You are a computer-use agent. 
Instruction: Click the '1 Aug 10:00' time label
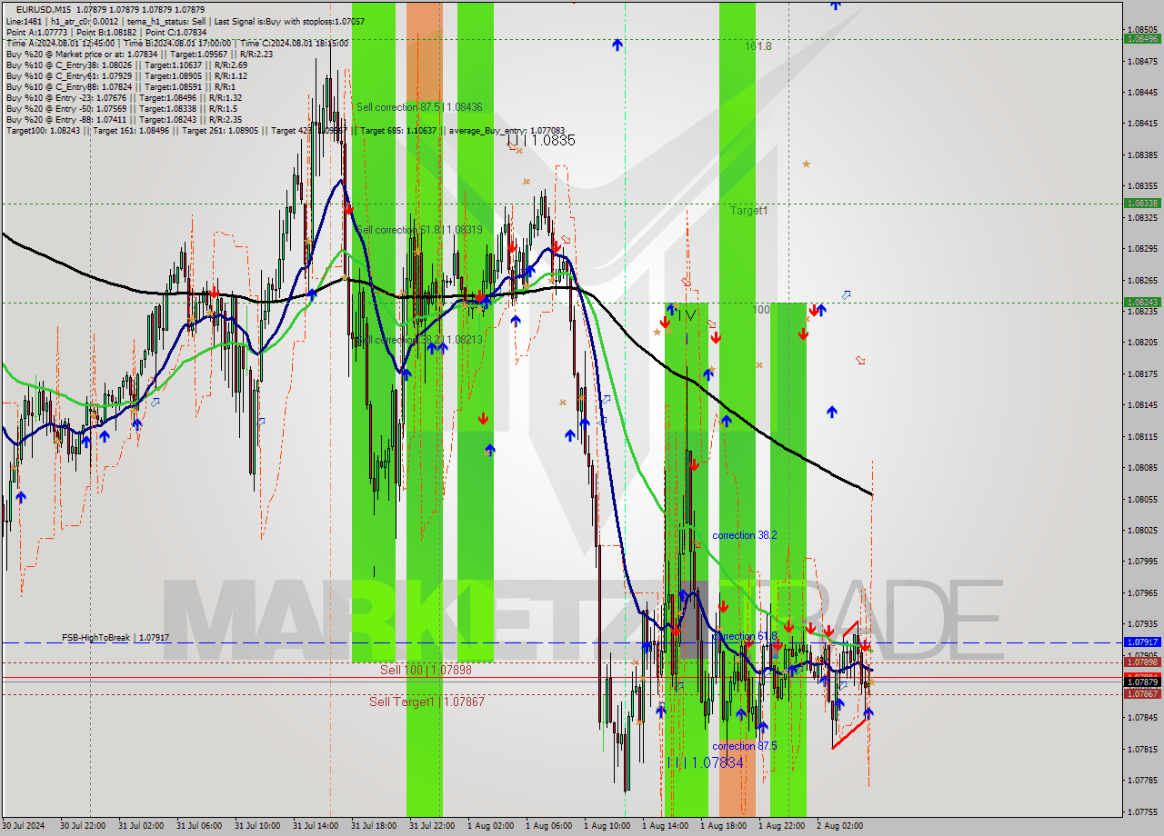607,826
